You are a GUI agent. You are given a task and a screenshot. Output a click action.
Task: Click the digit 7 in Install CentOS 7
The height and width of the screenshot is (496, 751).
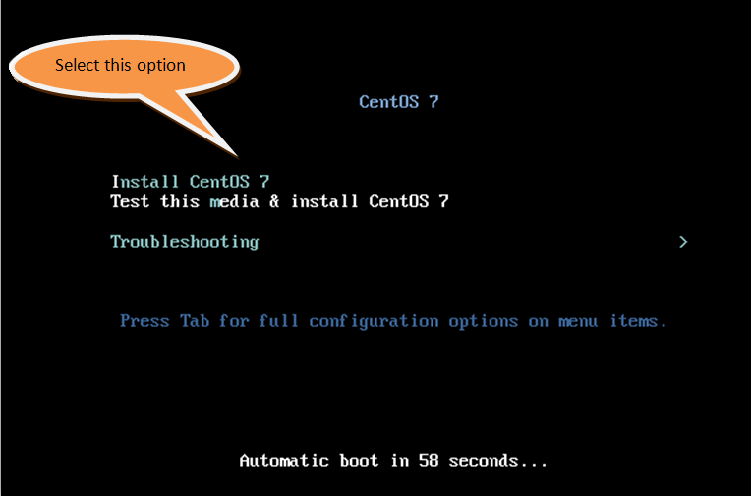click(264, 182)
